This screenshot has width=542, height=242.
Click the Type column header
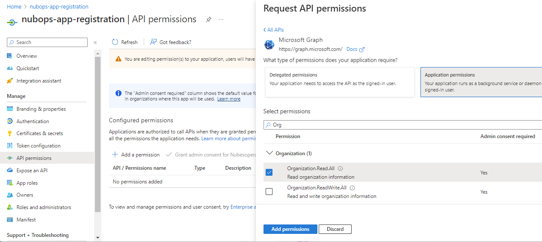point(200,168)
